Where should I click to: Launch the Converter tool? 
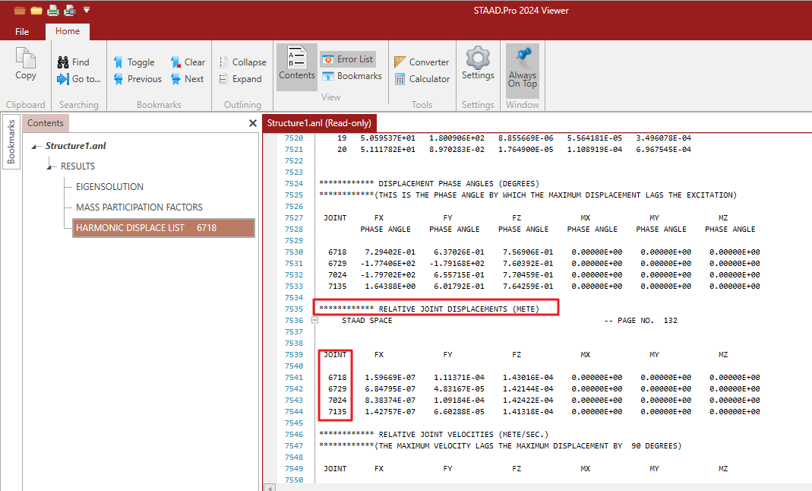(422, 62)
